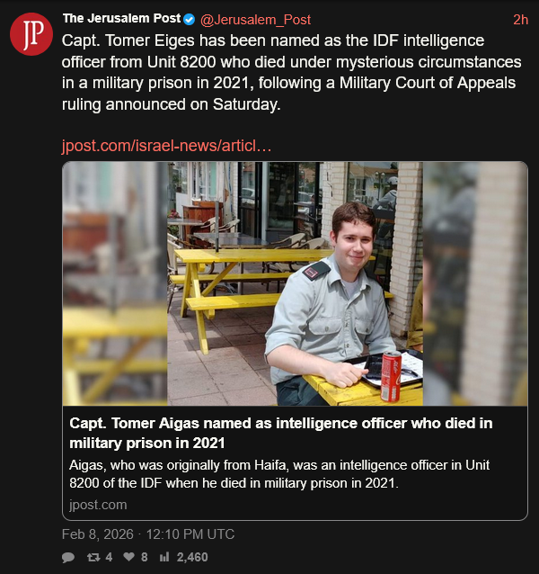Click the 2h timestamp
539x574 pixels.
[x=520, y=19]
